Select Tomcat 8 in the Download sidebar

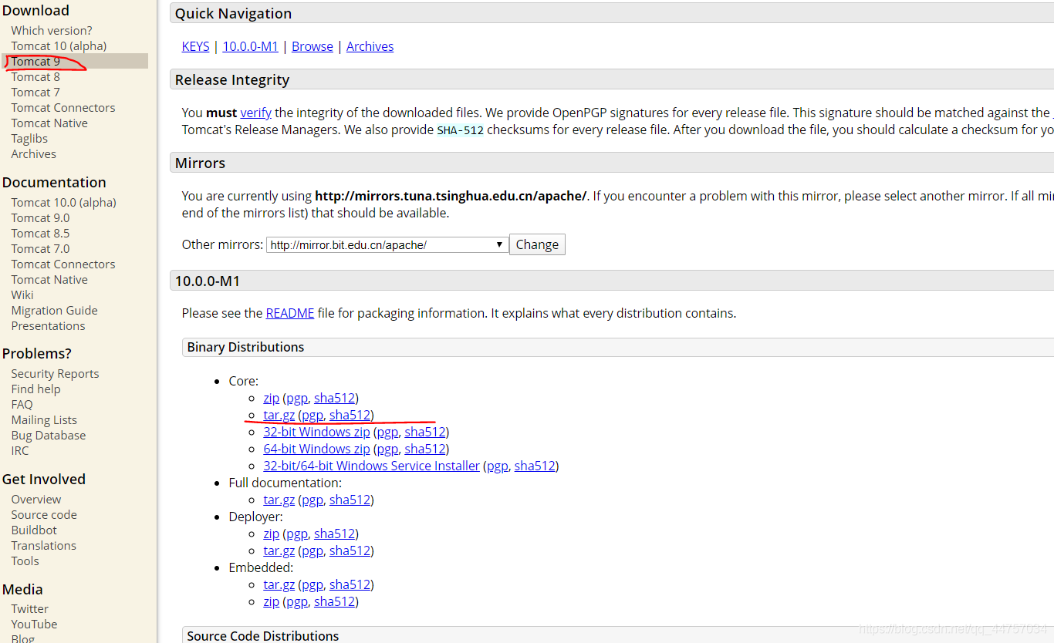click(x=35, y=77)
